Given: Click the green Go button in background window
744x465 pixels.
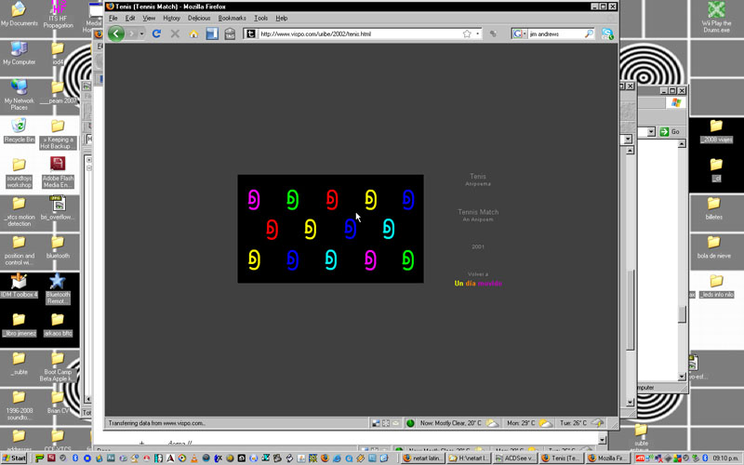Looking at the screenshot, I should coord(670,132).
